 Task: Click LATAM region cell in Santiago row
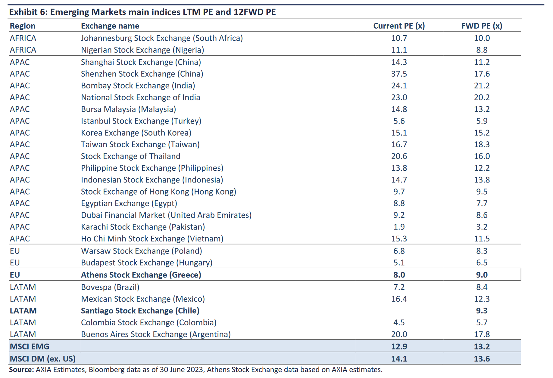pos(23,311)
